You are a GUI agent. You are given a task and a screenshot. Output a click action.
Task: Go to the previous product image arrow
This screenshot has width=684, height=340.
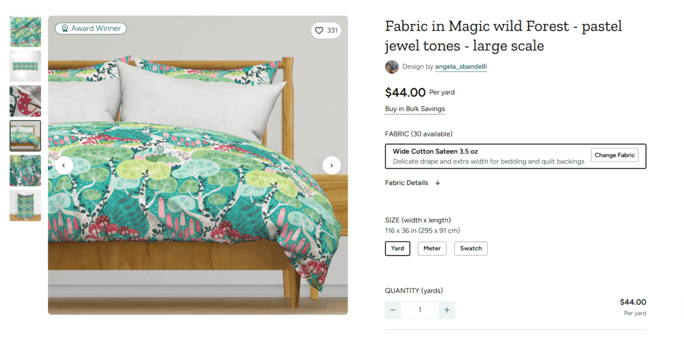coord(64,165)
